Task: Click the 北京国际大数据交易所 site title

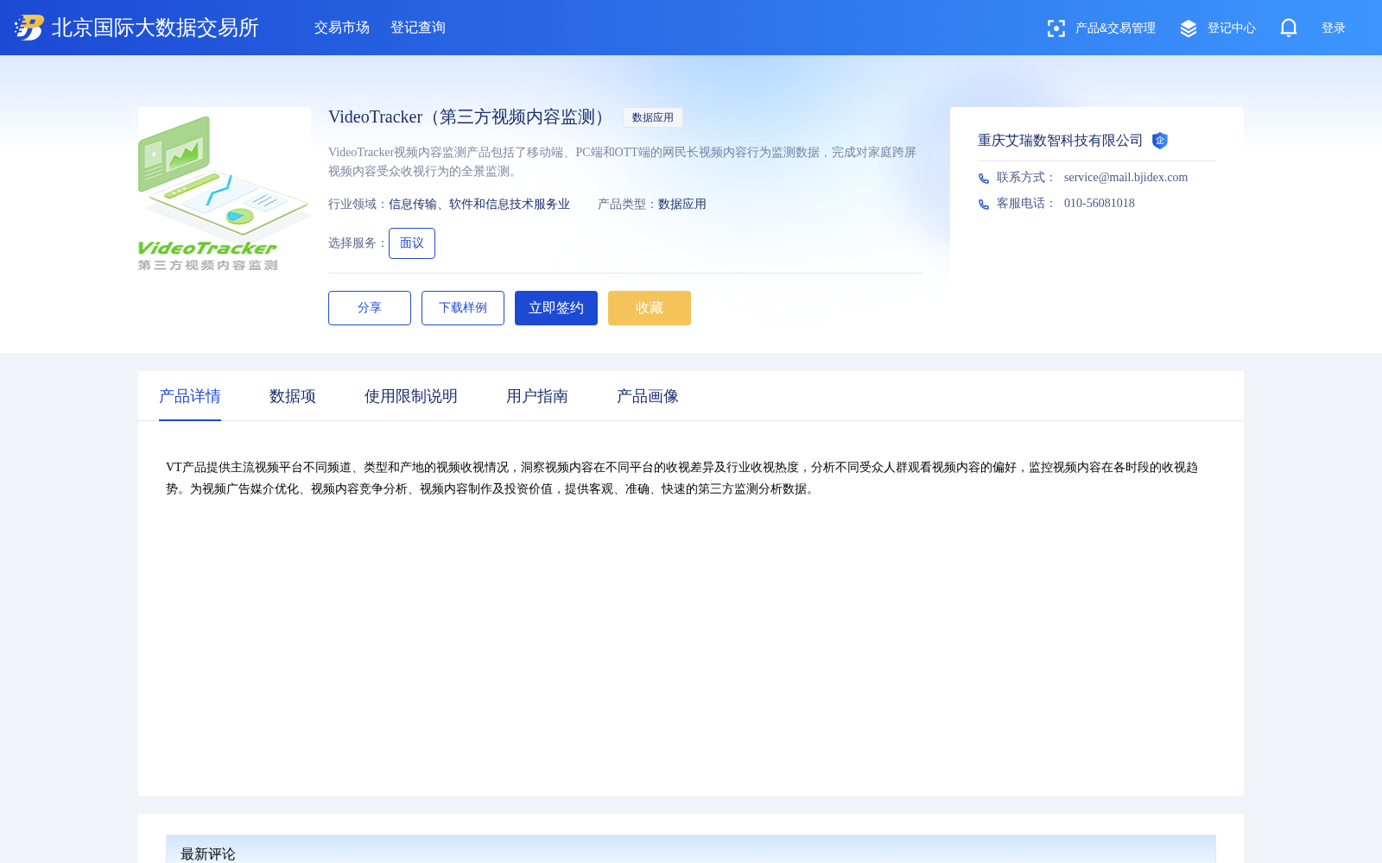Action: (x=155, y=28)
